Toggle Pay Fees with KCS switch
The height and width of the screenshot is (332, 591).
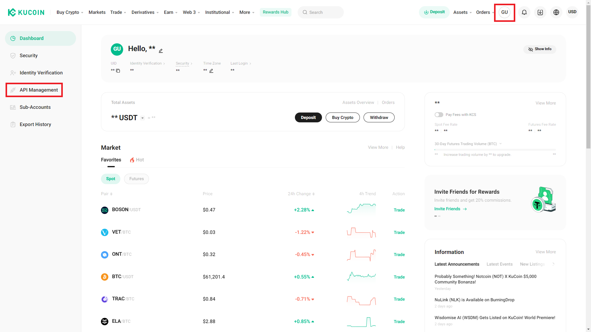[x=439, y=115]
